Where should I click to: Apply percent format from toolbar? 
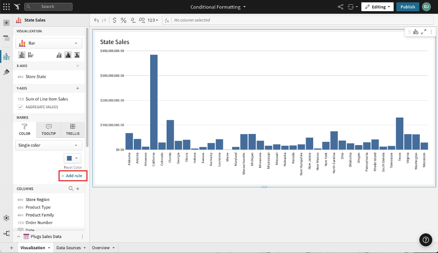[124, 20]
